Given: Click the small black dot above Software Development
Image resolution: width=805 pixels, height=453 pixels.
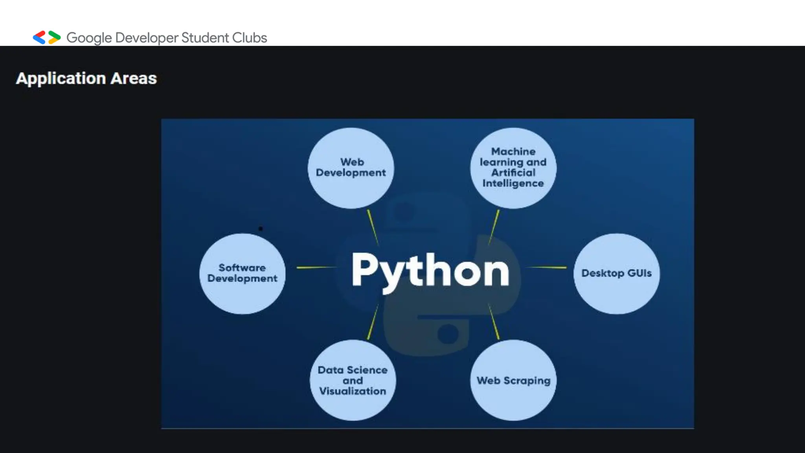Looking at the screenshot, I should point(261,228).
